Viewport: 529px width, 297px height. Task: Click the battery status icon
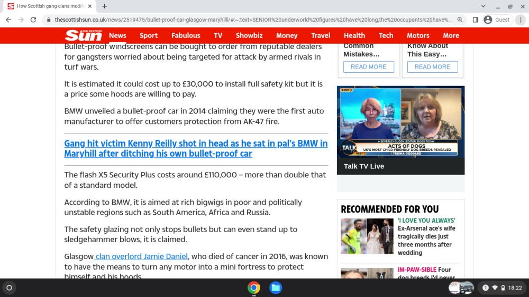(503, 288)
